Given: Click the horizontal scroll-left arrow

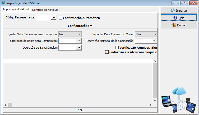Looking at the screenshot, I should (x=5, y=105).
